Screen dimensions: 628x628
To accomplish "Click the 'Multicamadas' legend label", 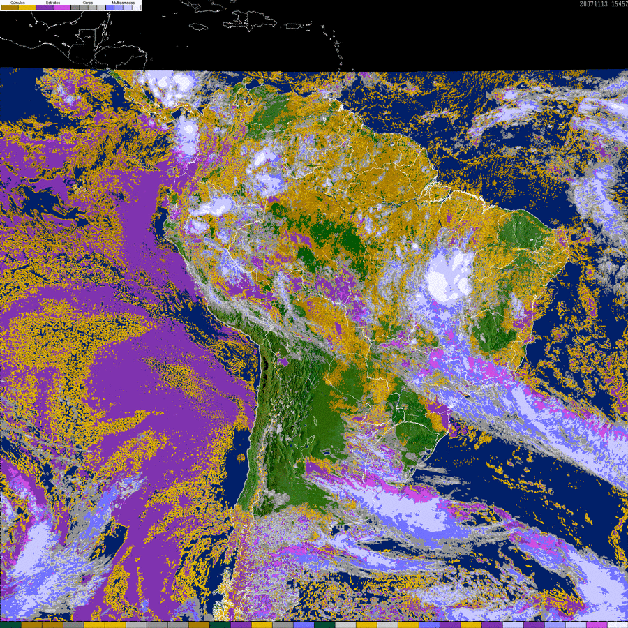I will click(124, 3).
